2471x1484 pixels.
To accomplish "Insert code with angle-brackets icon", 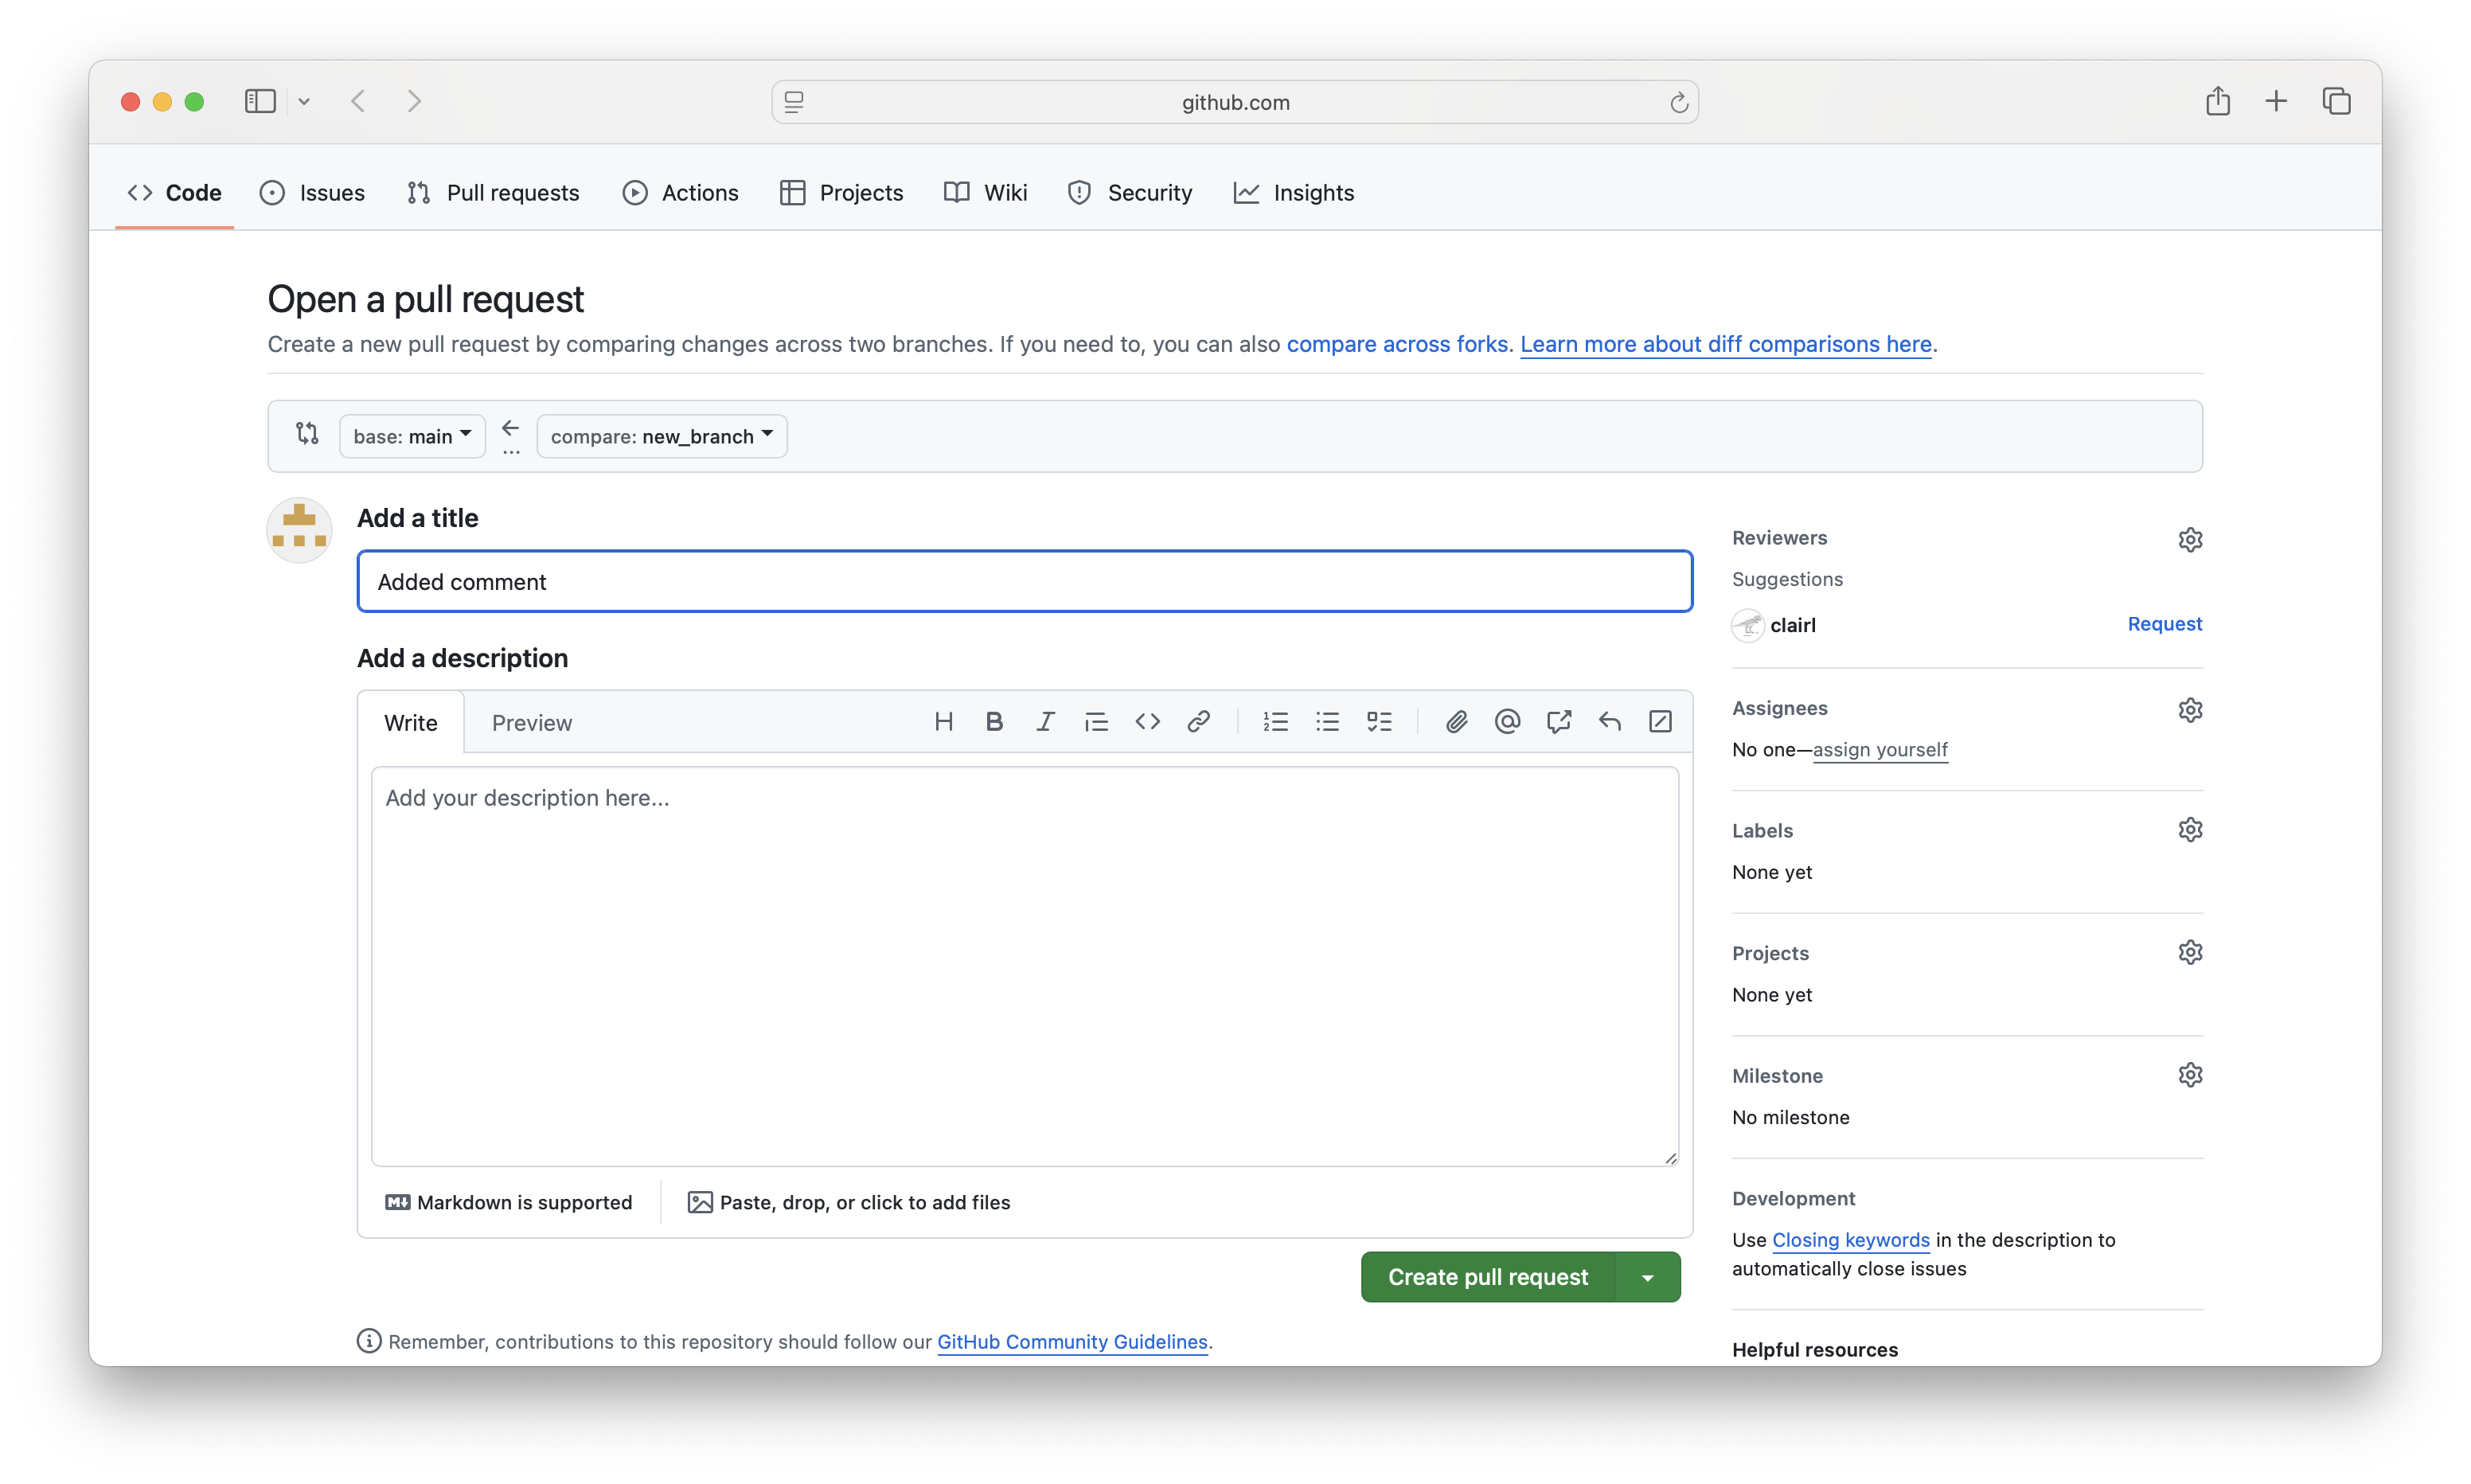I will [x=1146, y=721].
